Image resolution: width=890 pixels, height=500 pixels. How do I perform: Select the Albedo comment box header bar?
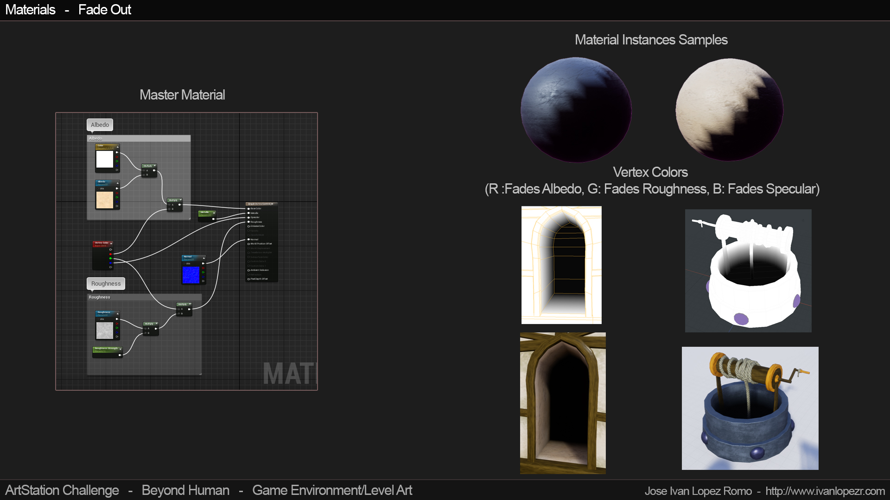click(139, 138)
